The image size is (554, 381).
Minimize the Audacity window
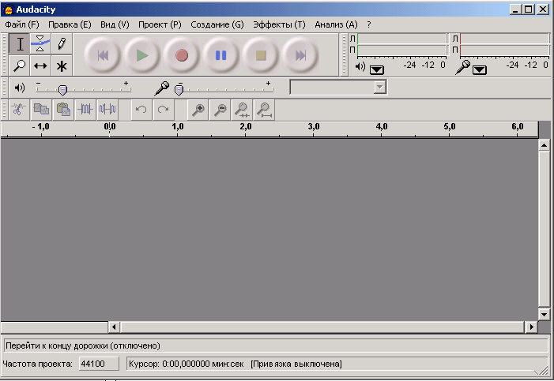[x=515, y=9]
